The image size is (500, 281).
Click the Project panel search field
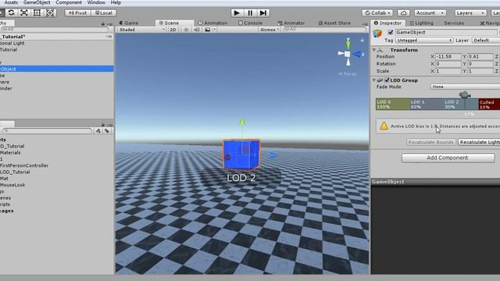point(47,130)
